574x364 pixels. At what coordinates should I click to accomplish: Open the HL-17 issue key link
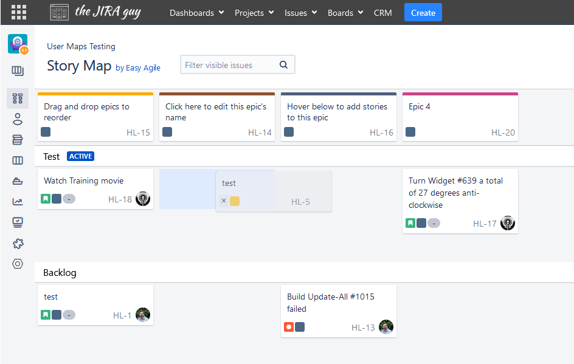[485, 224]
